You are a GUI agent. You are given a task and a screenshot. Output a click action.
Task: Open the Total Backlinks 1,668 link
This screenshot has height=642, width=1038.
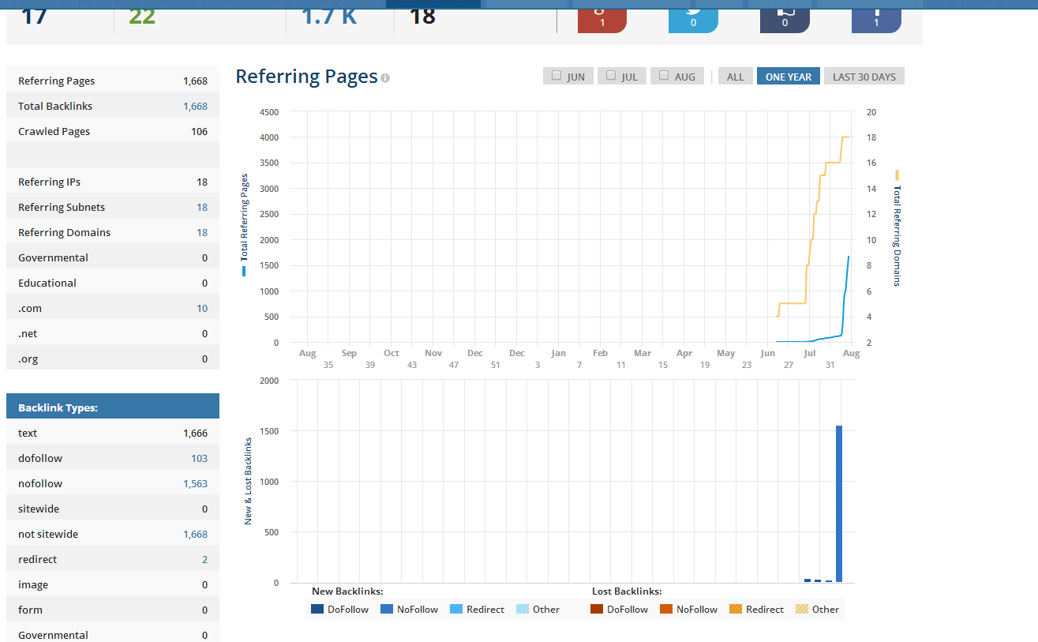point(195,106)
